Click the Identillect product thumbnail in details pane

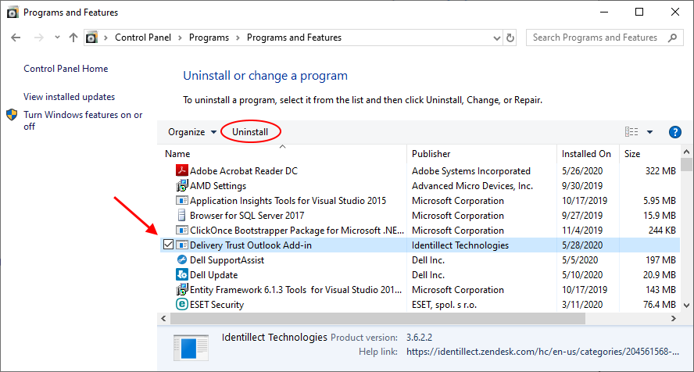click(191, 347)
